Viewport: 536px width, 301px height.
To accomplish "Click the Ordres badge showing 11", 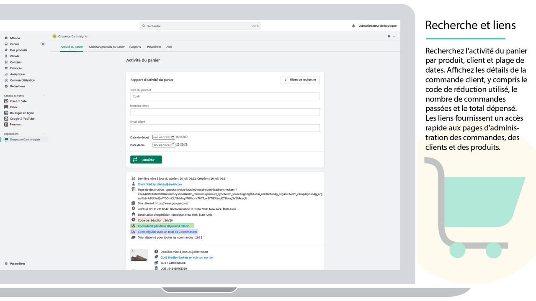I will (43, 44).
